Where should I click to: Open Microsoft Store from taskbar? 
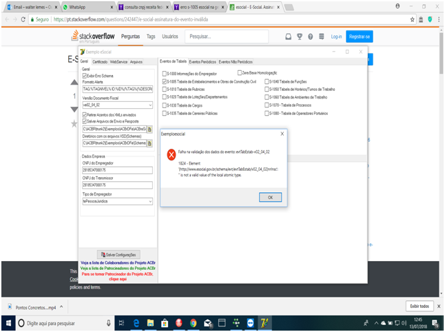pos(165,323)
